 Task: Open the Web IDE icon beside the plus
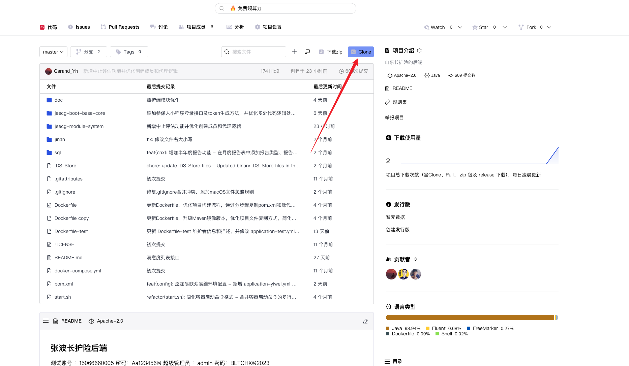(x=308, y=52)
